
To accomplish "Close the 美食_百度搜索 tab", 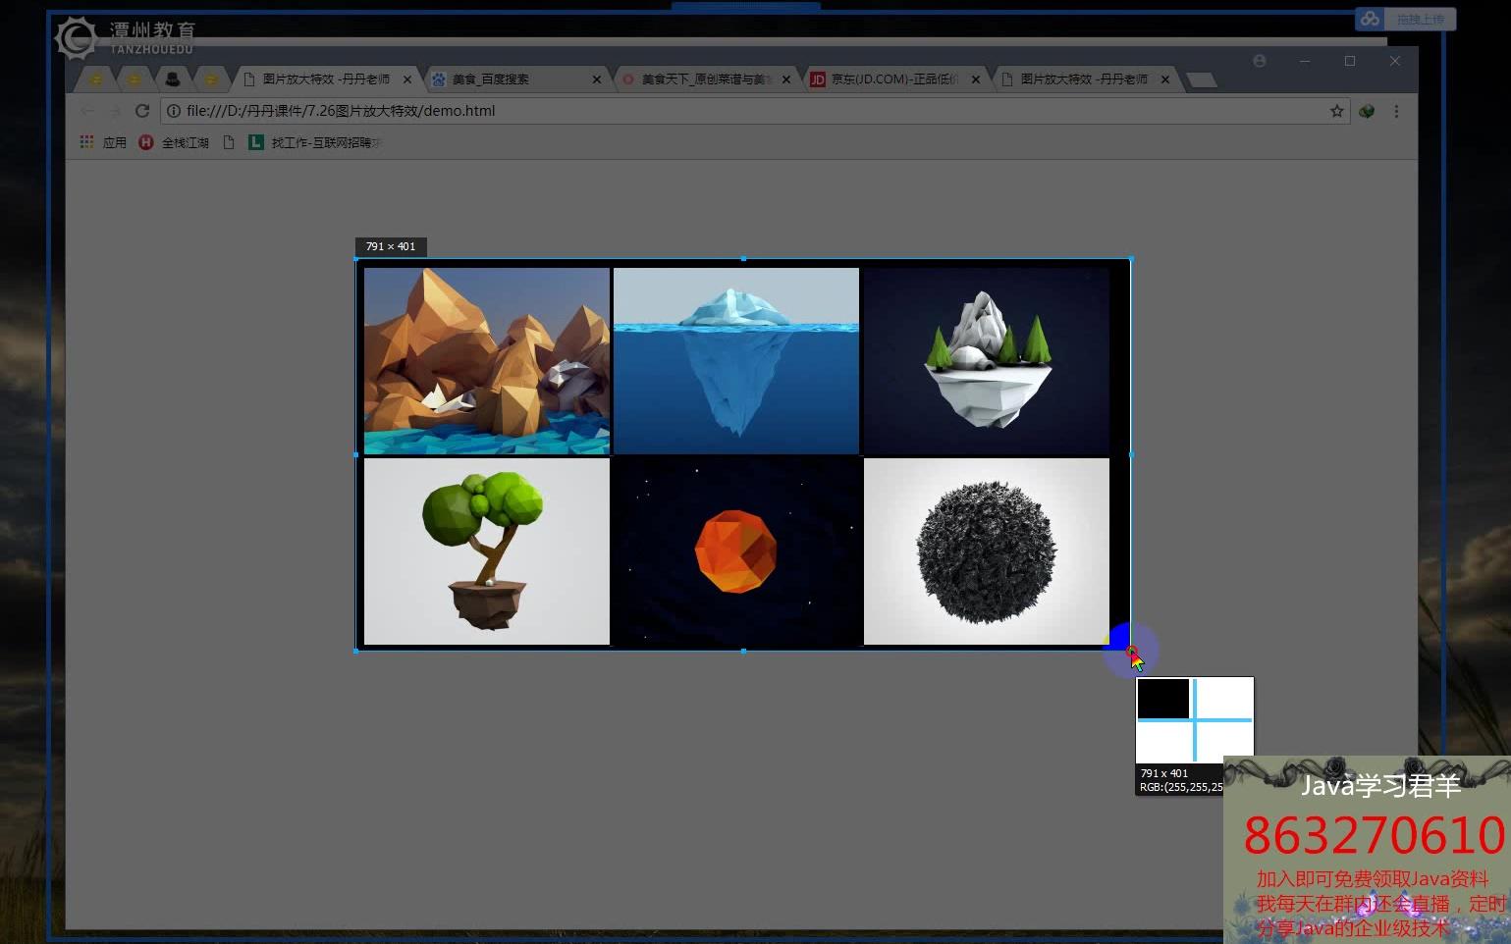I will pos(597,79).
